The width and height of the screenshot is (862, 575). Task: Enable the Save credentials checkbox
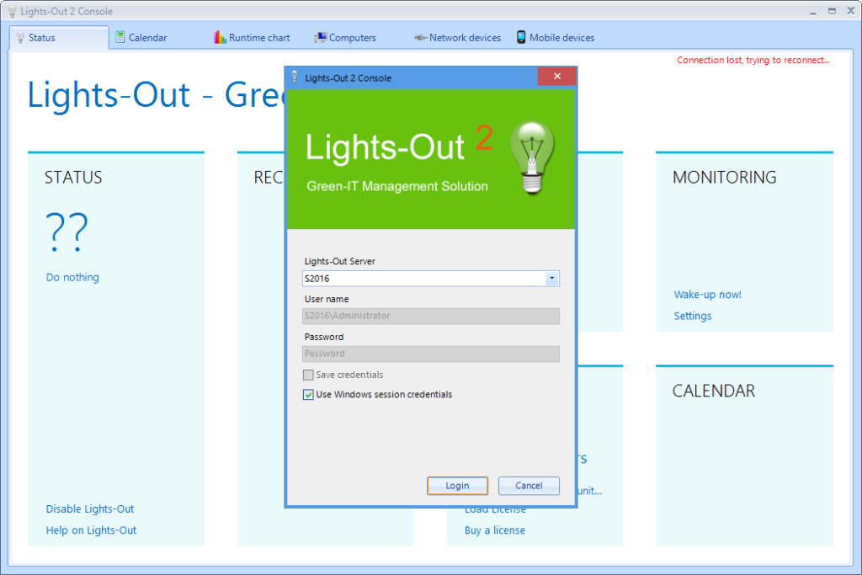click(x=308, y=375)
